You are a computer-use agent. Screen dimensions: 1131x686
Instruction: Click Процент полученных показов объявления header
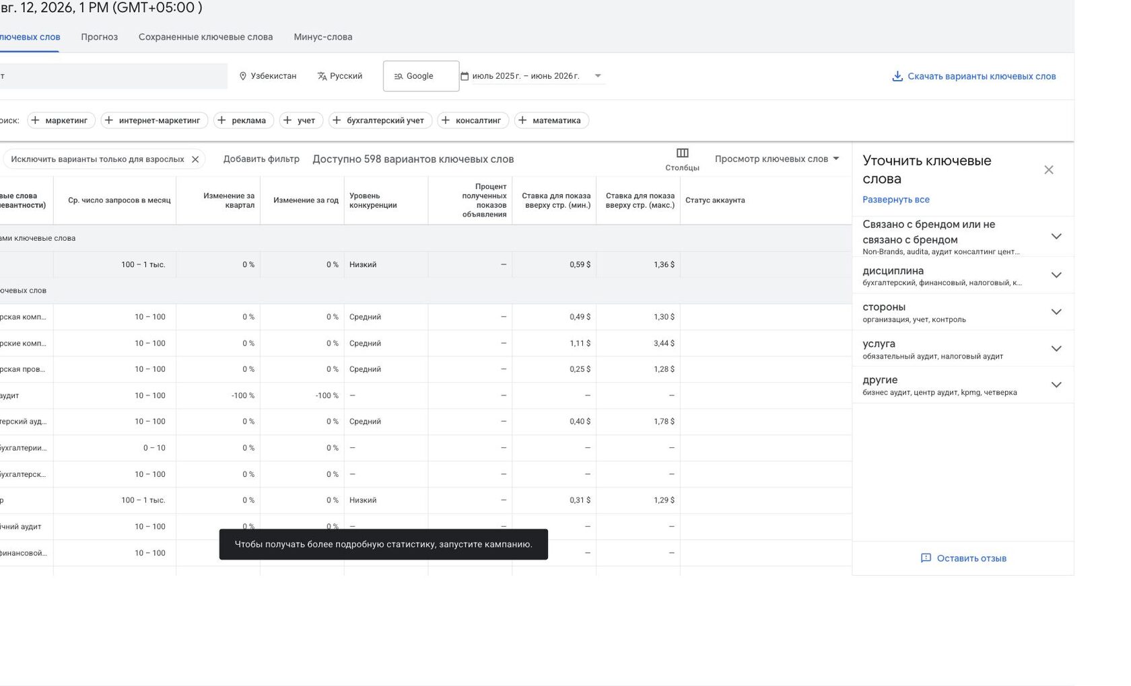pyautogui.click(x=484, y=200)
